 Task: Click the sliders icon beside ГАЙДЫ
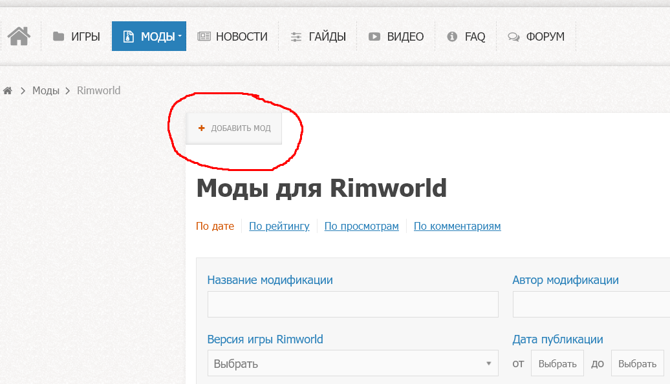pos(296,37)
